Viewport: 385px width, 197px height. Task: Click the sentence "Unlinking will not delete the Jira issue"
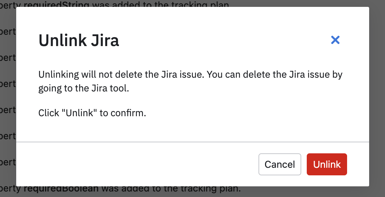(121, 74)
